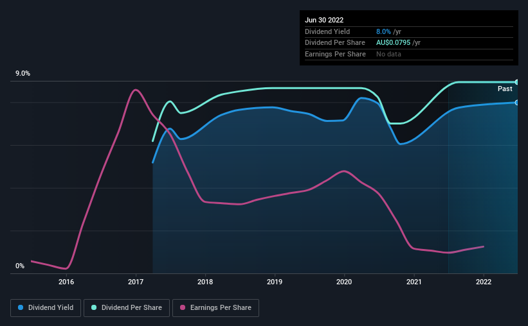The width and height of the screenshot is (528, 326).
Task: Click the tooltip Dividend Per Share label
Action: [x=334, y=43]
